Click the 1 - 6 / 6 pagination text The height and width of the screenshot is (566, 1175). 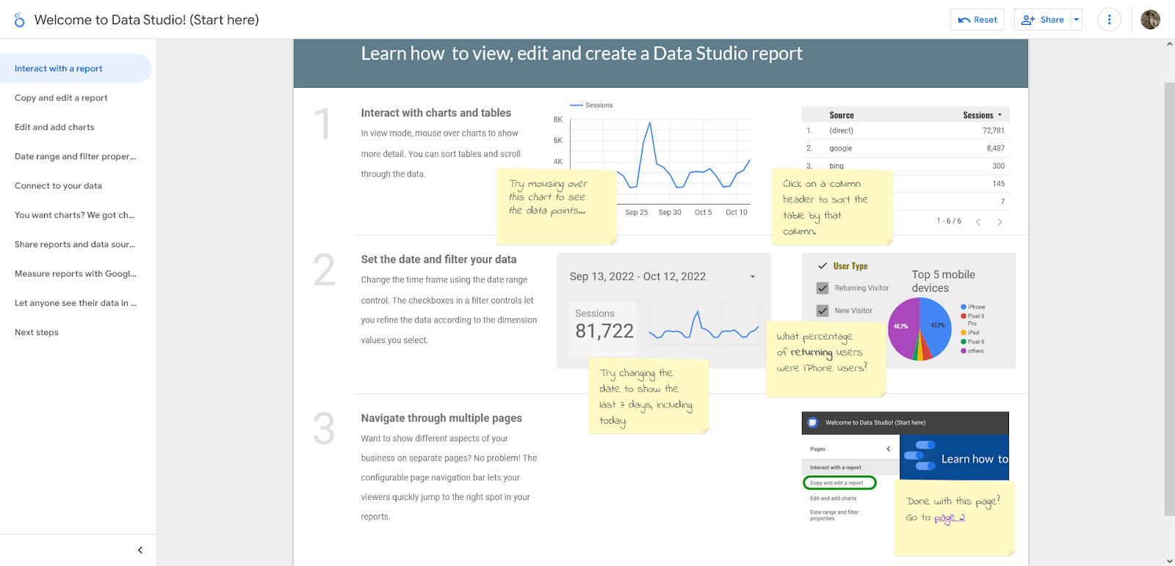point(949,221)
